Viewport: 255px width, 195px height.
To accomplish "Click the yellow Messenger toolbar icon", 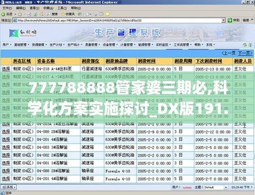I will click(x=108, y=14).
